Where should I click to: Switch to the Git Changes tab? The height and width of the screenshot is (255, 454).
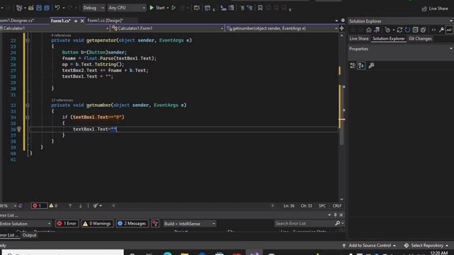tap(420, 39)
